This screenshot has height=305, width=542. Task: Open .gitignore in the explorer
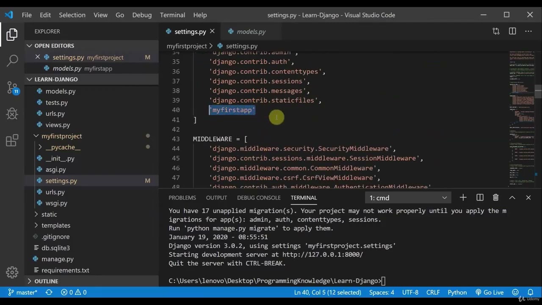(x=91, y=237)
